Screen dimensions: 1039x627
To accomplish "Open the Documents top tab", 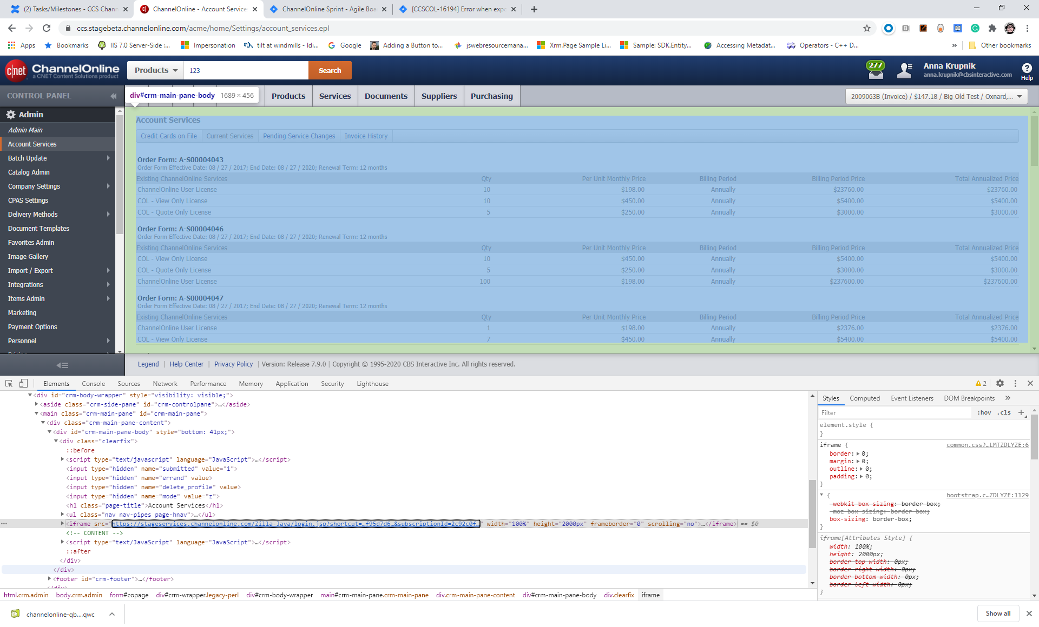I will (386, 96).
